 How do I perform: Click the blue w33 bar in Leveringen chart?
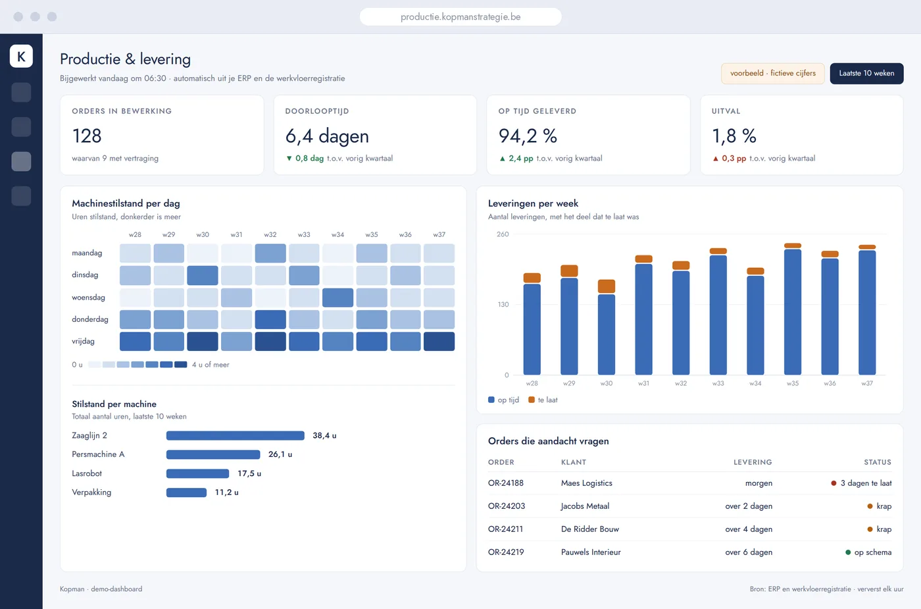pos(718,315)
